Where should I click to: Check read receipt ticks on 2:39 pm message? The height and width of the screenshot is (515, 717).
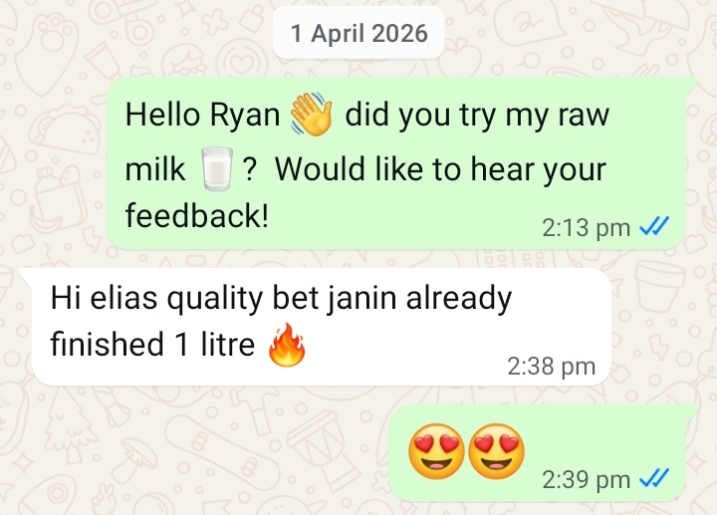(x=654, y=478)
